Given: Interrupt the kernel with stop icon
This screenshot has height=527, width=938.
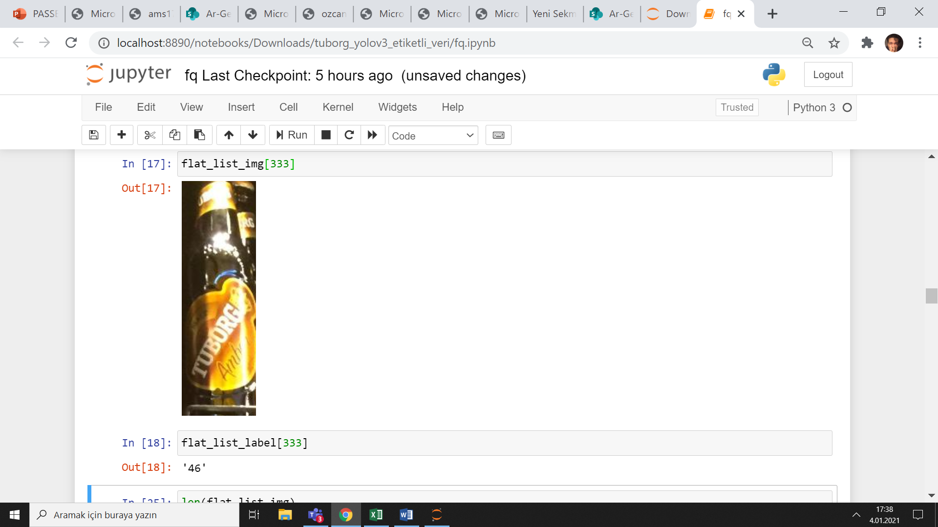Looking at the screenshot, I should click(x=325, y=135).
